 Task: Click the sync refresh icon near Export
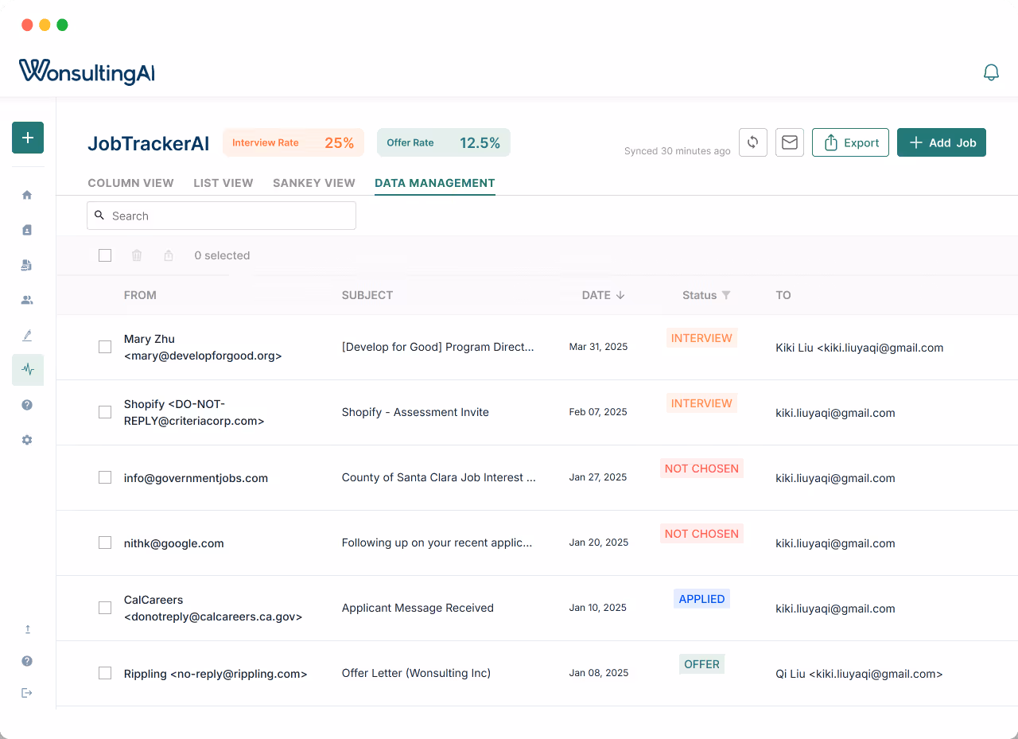click(752, 142)
